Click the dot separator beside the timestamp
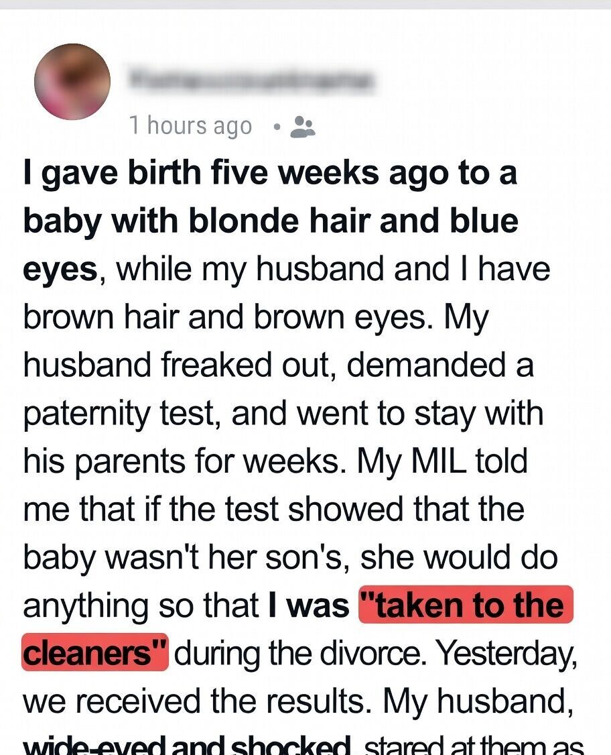611x755 pixels. click(275, 126)
